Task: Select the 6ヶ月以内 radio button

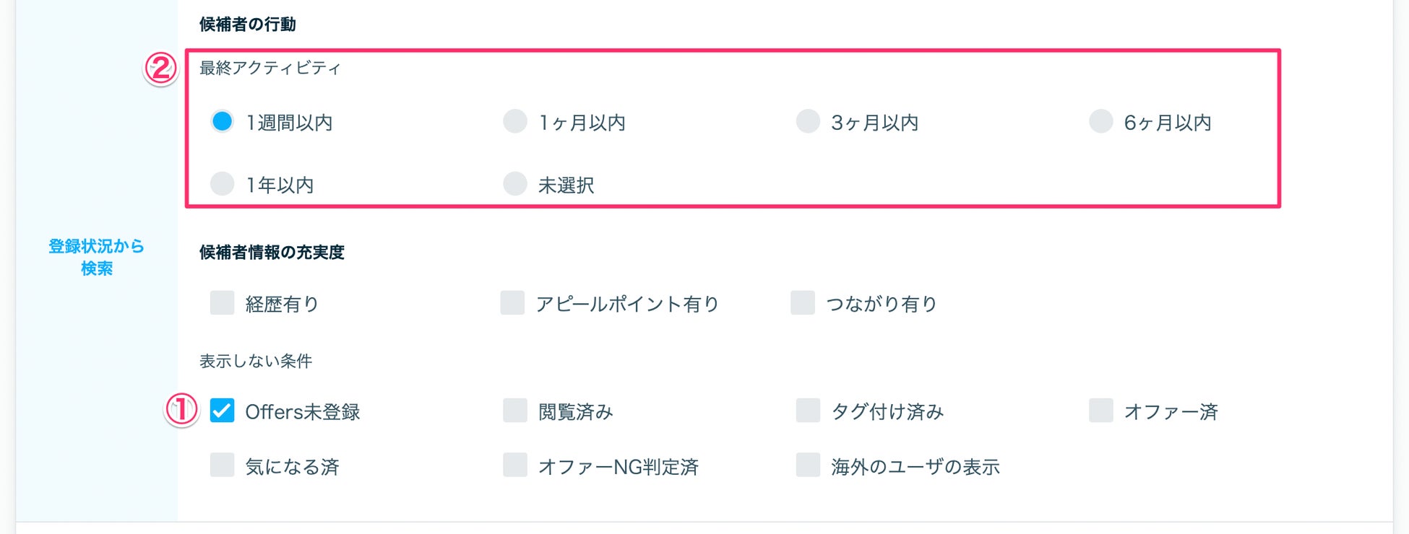Action: click(x=1100, y=121)
